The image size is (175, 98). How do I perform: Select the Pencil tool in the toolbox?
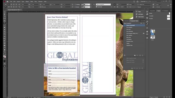5,30
